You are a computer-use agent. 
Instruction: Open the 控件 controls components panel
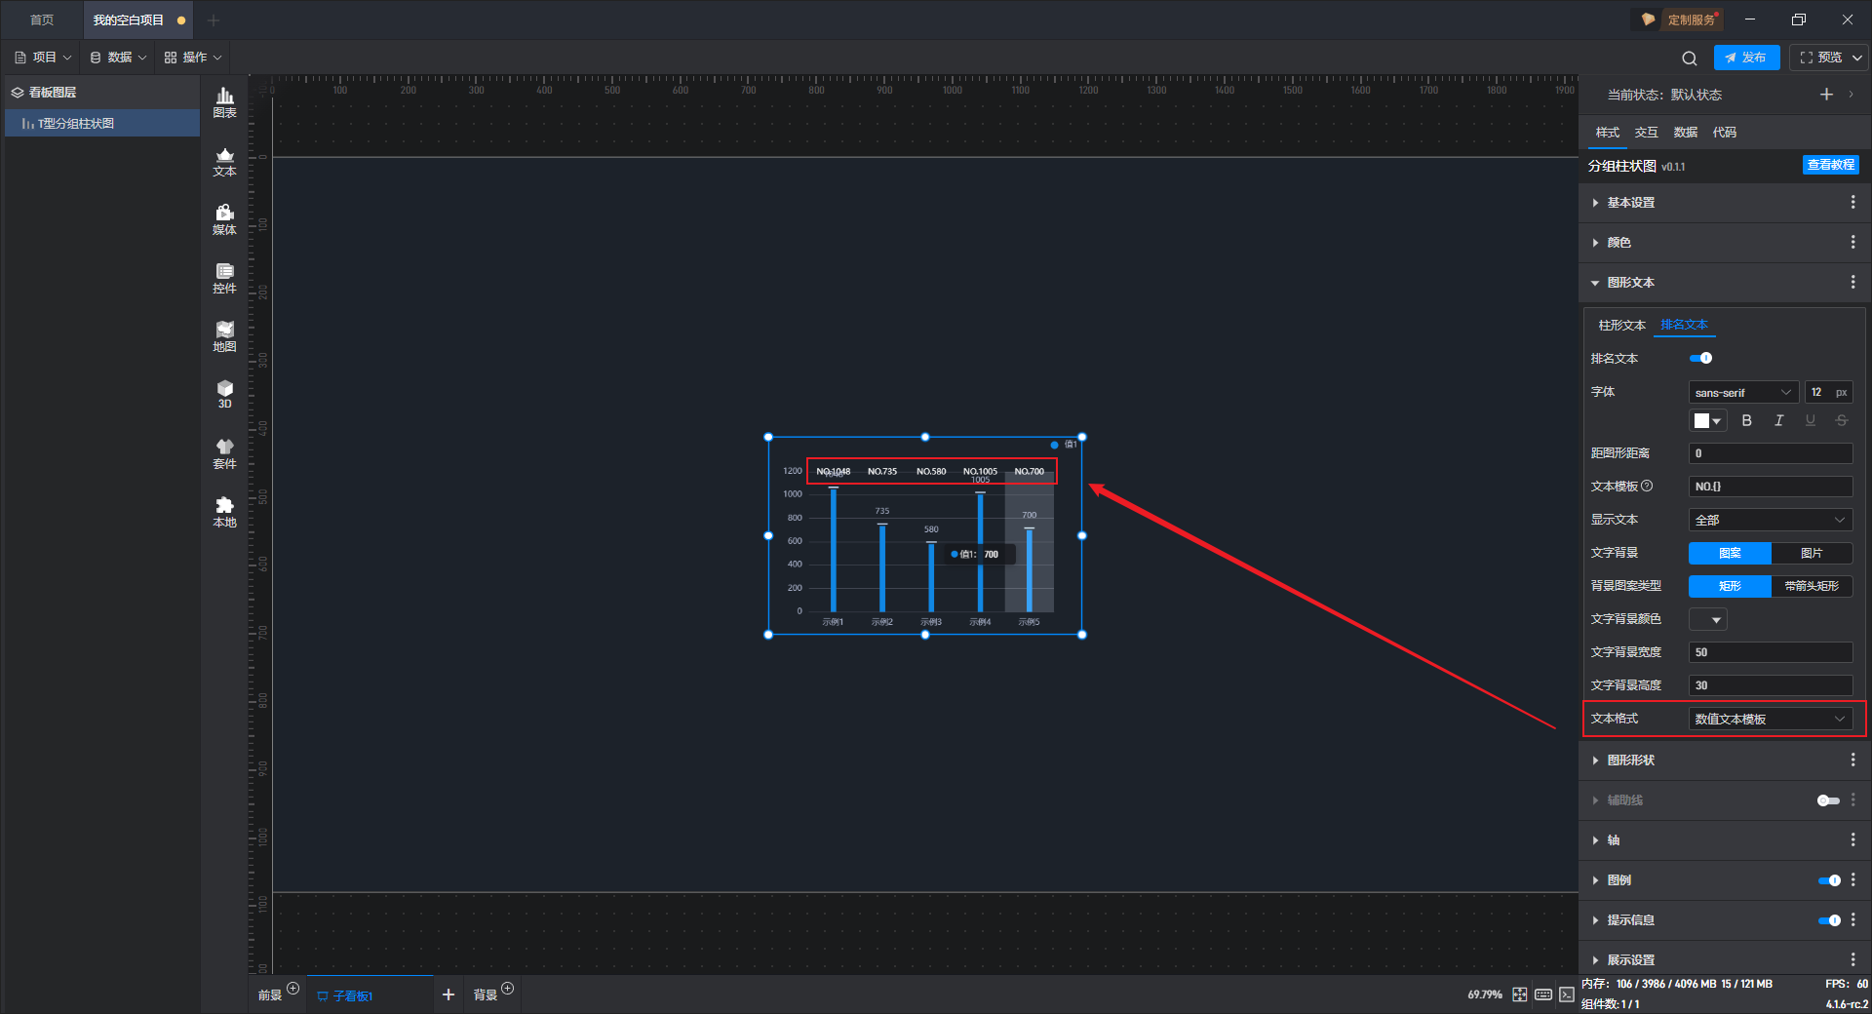(224, 278)
